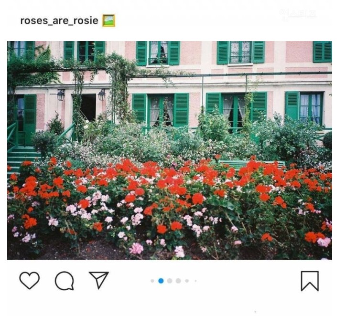Select the active blue carousel dot

click(161, 281)
